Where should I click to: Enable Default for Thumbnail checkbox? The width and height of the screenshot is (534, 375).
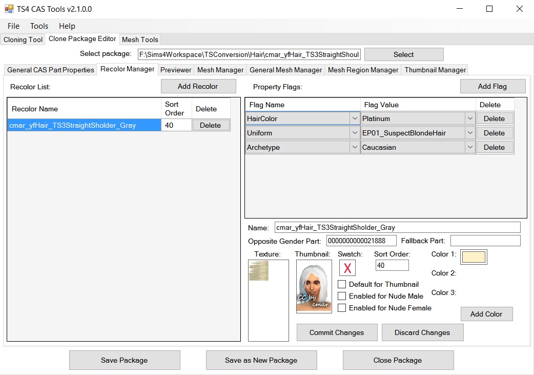342,284
